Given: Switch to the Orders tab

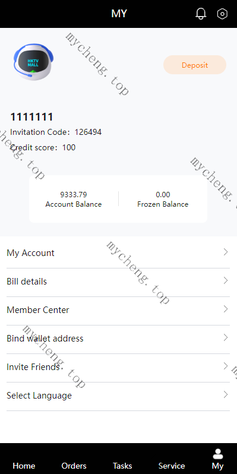Looking at the screenshot, I should coord(74,466).
